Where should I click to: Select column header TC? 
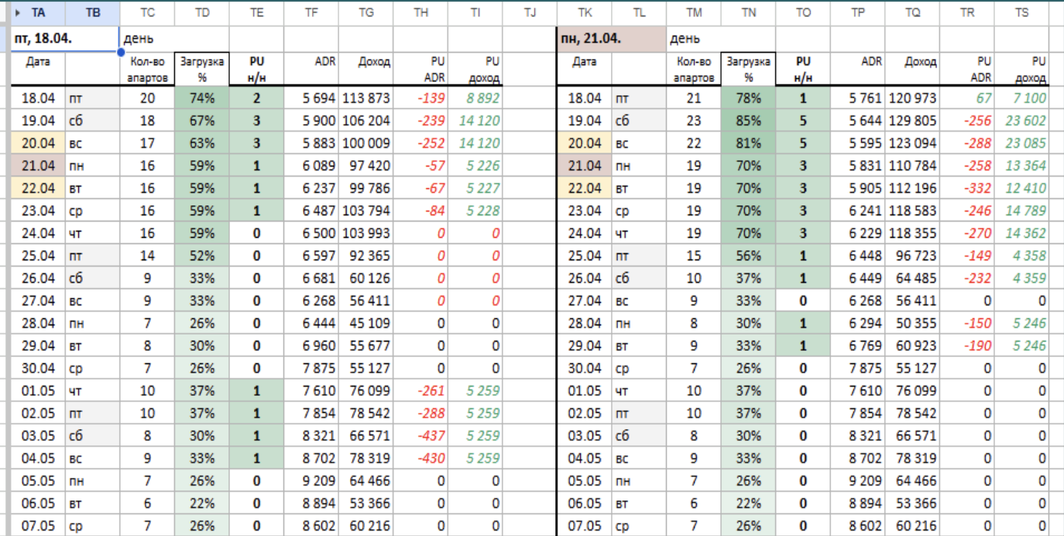(x=147, y=12)
